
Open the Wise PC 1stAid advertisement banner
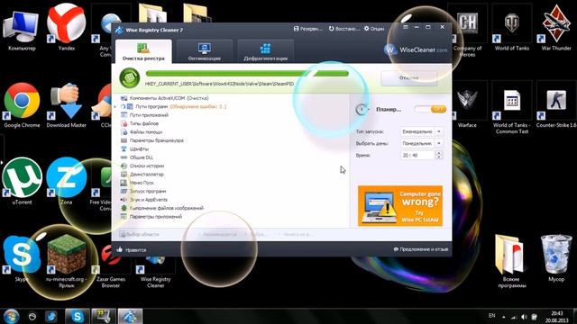[x=400, y=206]
